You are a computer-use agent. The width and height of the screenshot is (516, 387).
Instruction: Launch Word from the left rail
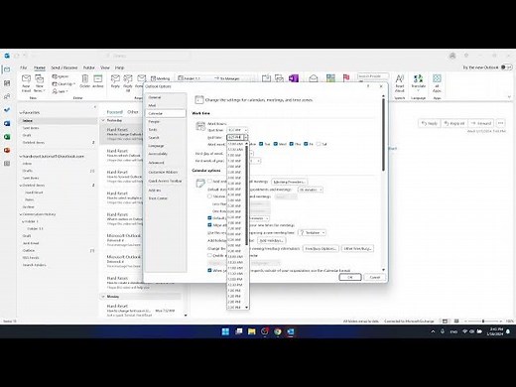pyautogui.click(x=7, y=123)
